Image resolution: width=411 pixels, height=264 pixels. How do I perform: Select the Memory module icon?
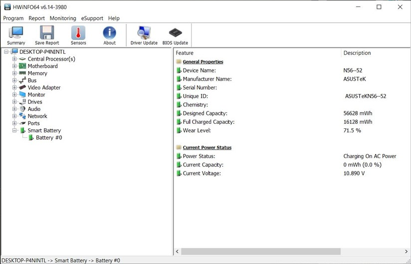pyautogui.click(x=22, y=73)
